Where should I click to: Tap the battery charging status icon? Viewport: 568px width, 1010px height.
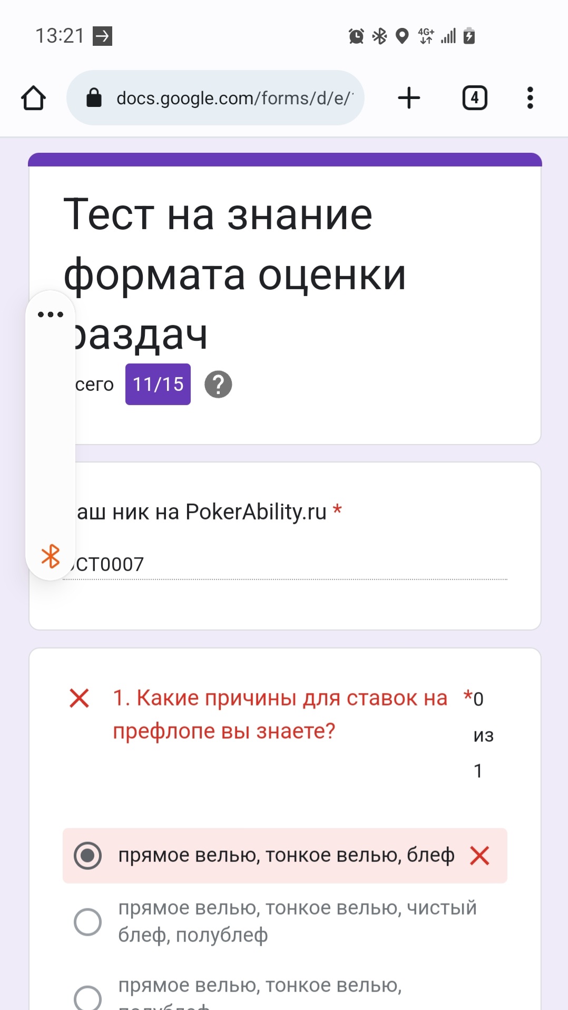point(469,36)
